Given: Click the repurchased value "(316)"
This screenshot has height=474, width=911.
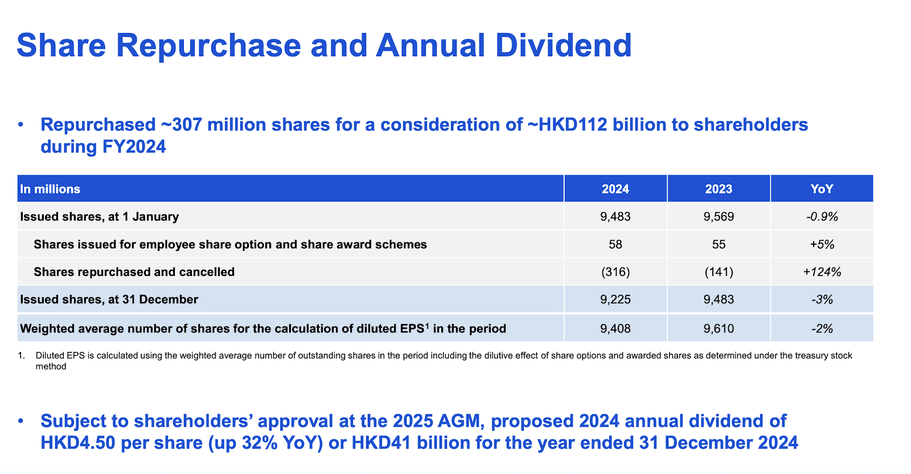Looking at the screenshot, I should click(615, 271).
